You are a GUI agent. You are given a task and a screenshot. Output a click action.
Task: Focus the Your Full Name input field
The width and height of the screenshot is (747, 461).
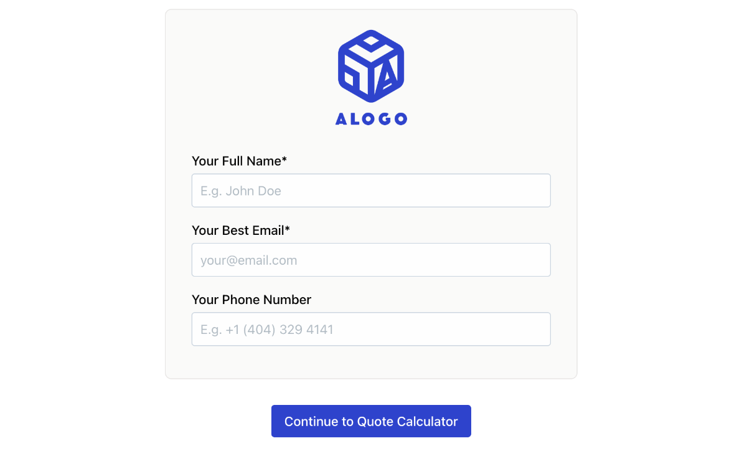[x=371, y=191]
